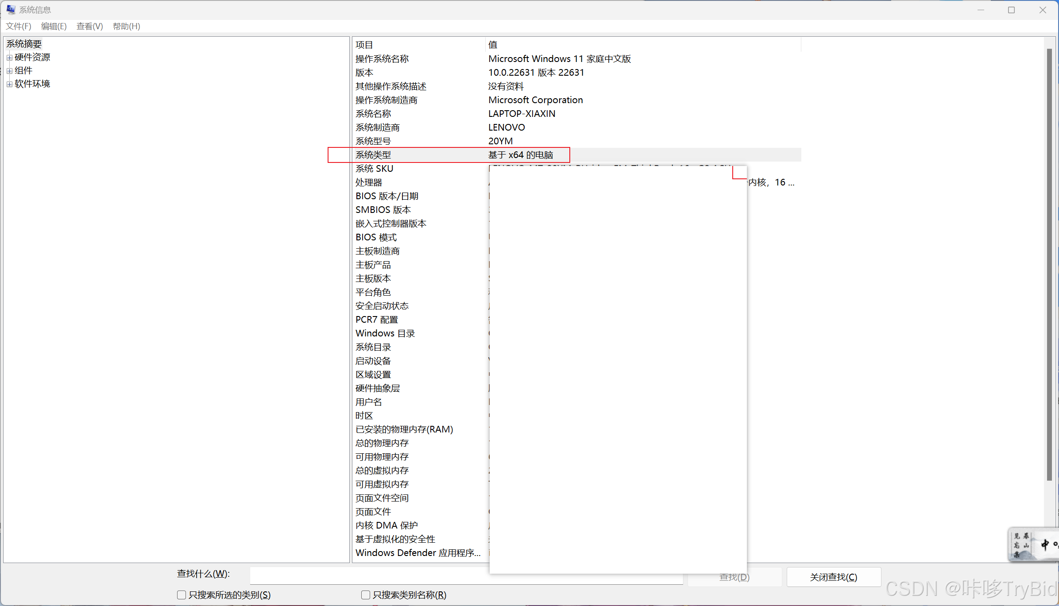This screenshot has height=606, width=1059.
Task: Select the 软件环境 tree label
Action: click(x=32, y=84)
